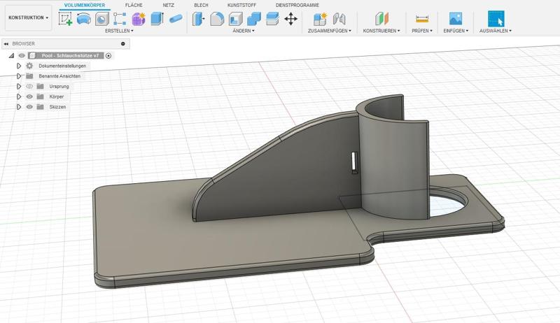Screen dimensions: 560x323
Task: Hide the Körper folder with its eye icon
Action: tap(29, 96)
